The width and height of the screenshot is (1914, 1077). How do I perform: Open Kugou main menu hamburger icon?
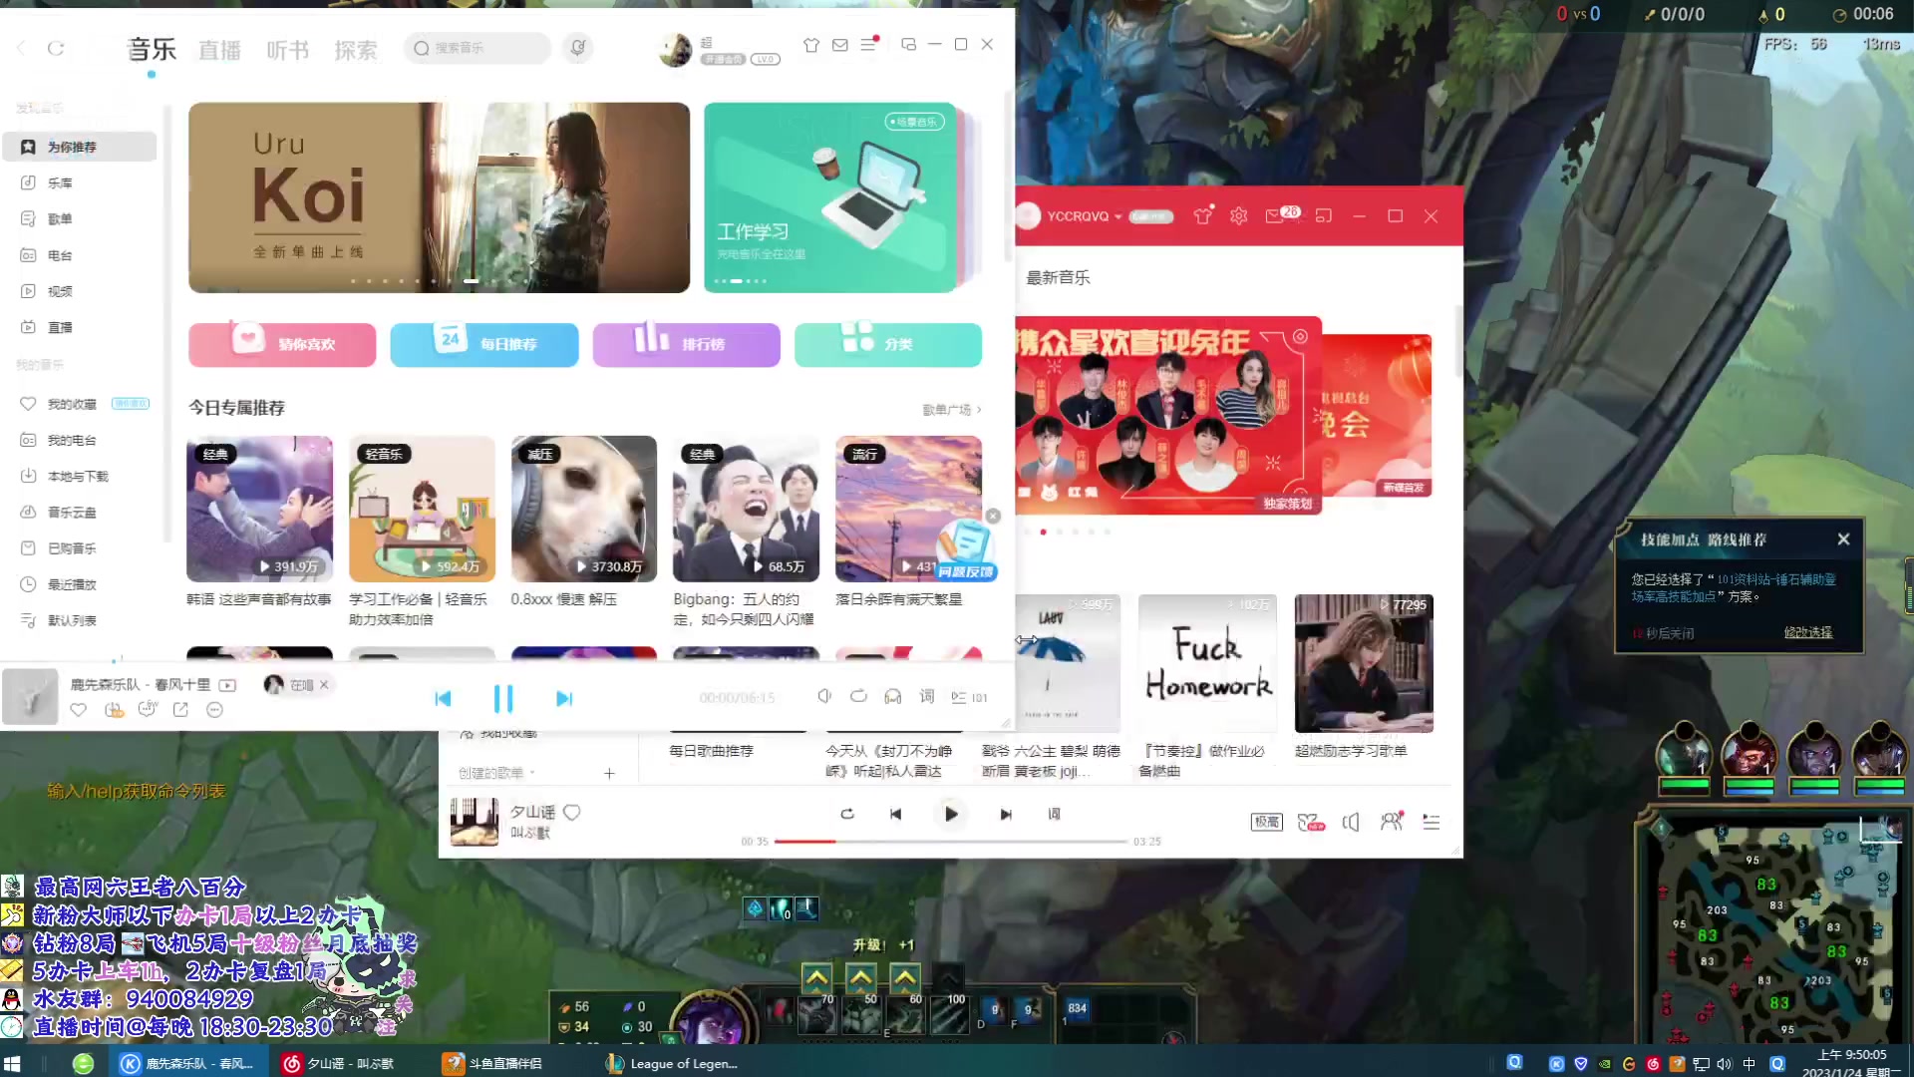pyautogui.click(x=868, y=45)
